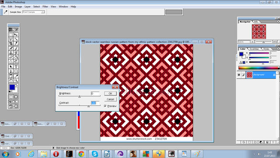Open the Image menu
The height and width of the screenshot is (158, 280).
click(x=18, y=7)
